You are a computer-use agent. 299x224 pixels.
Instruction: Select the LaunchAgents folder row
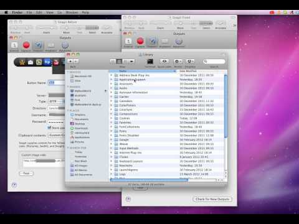coord(167,170)
